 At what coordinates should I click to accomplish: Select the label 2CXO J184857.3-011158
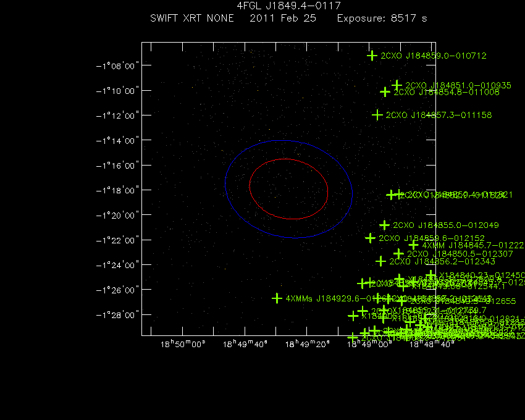pos(439,115)
